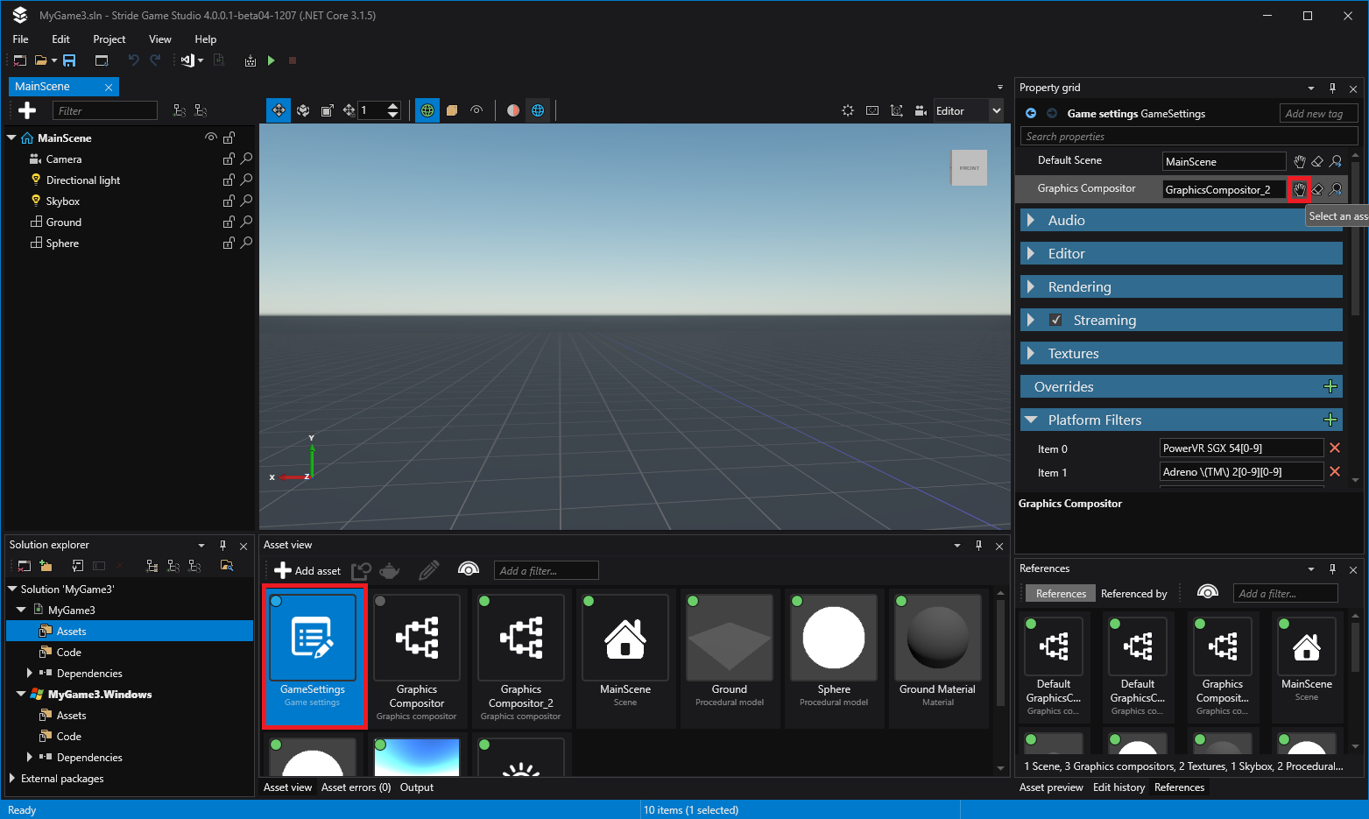Open the Editor camera view dropdown
The width and height of the screenshot is (1369, 819).
[x=996, y=110]
